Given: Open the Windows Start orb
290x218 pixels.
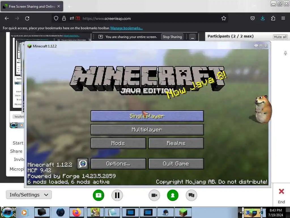Looking at the screenshot, I should [x=7, y=212].
